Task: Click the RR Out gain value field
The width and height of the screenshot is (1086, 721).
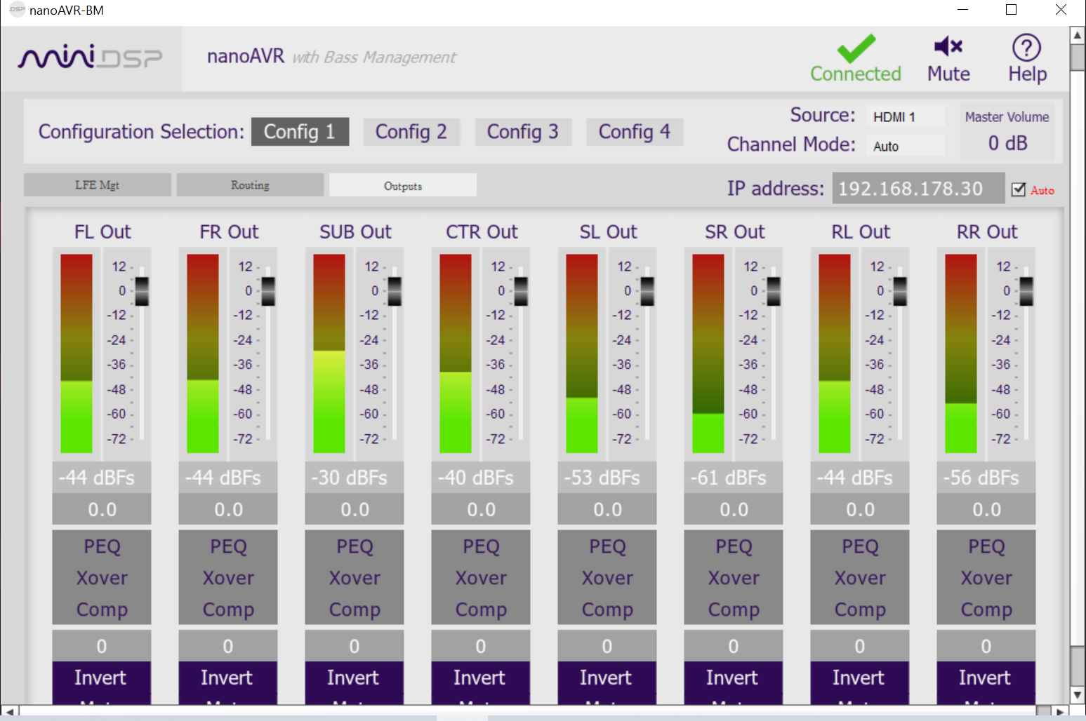Action: click(986, 509)
